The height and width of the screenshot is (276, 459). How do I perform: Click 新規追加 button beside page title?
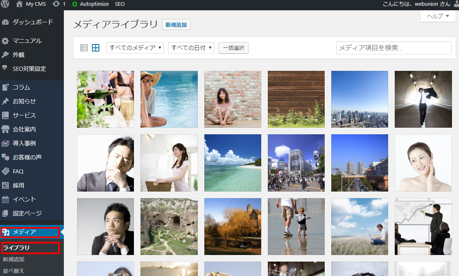tap(176, 25)
